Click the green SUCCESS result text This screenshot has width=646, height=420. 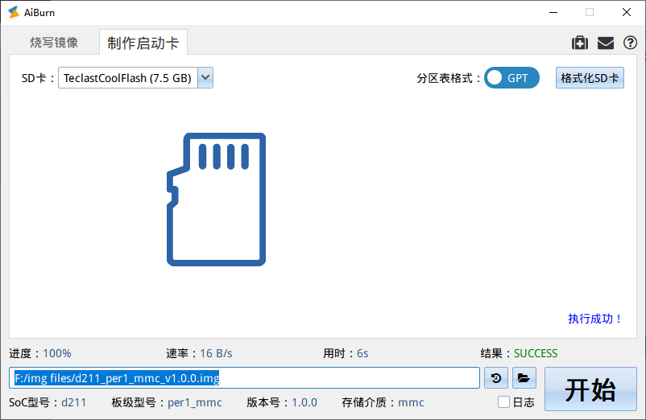[x=536, y=353]
